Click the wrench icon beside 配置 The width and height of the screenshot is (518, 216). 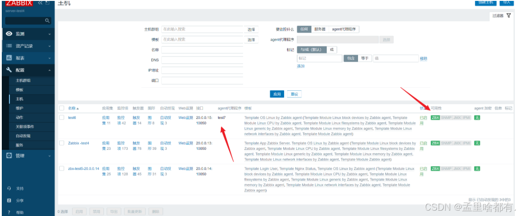coord(9,70)
